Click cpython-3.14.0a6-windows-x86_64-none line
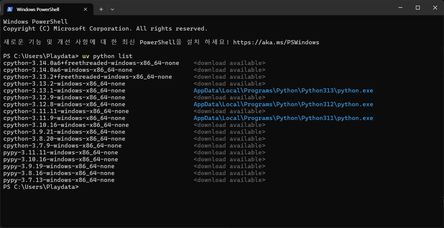 68,70
